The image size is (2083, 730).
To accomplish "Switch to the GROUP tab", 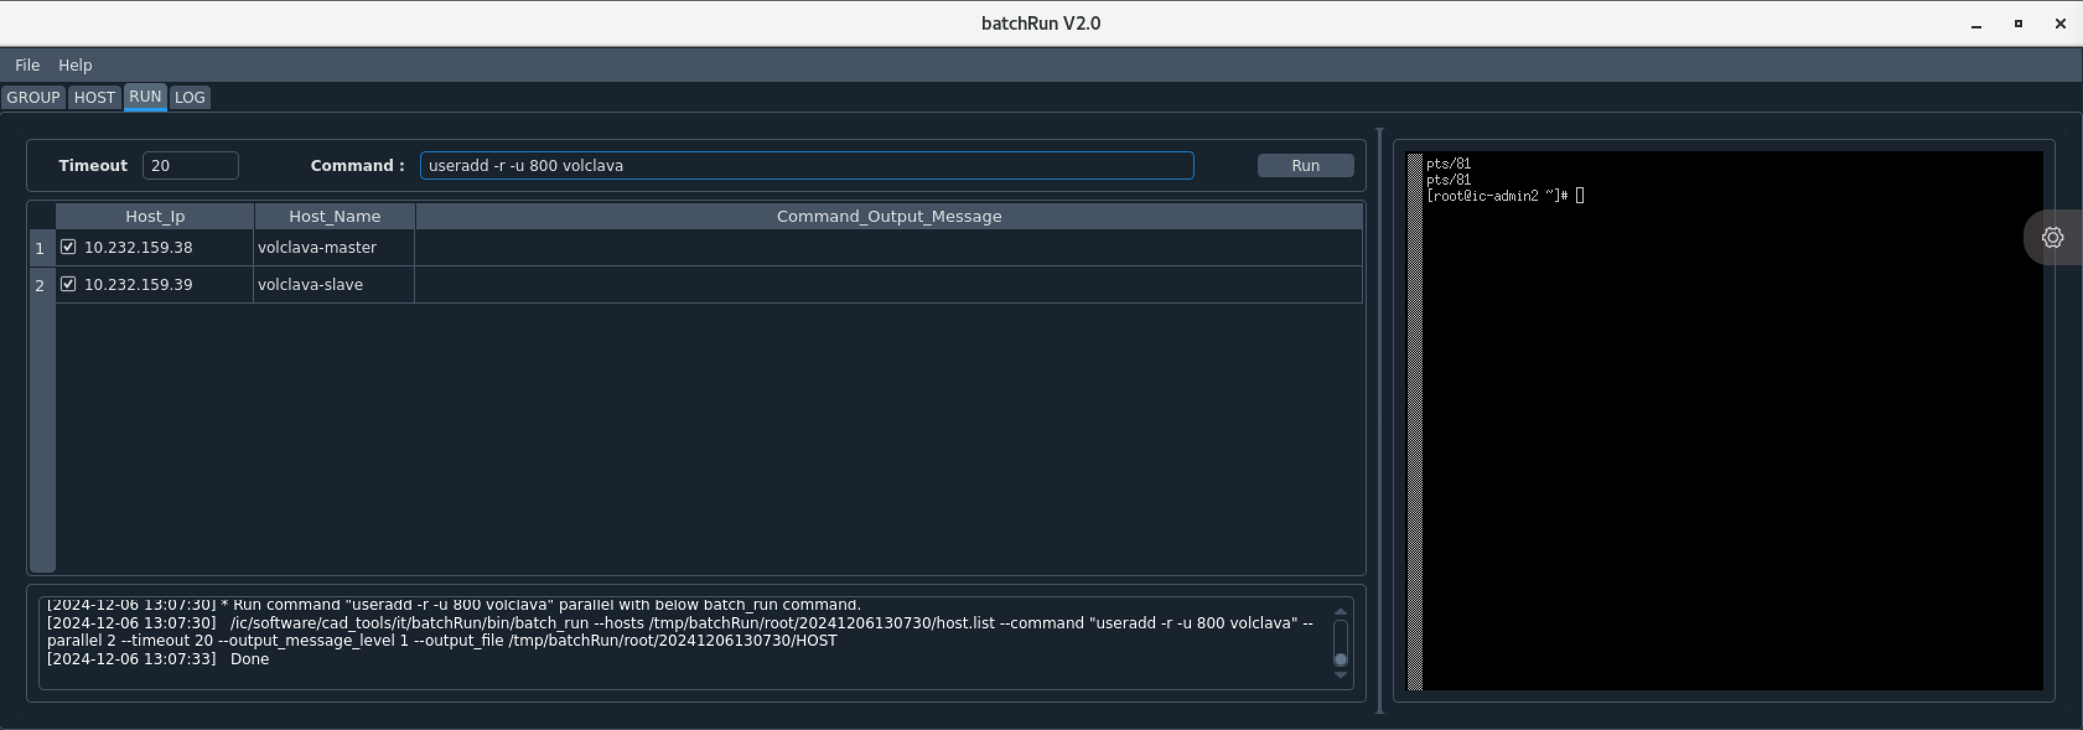I will coord(33,97).
